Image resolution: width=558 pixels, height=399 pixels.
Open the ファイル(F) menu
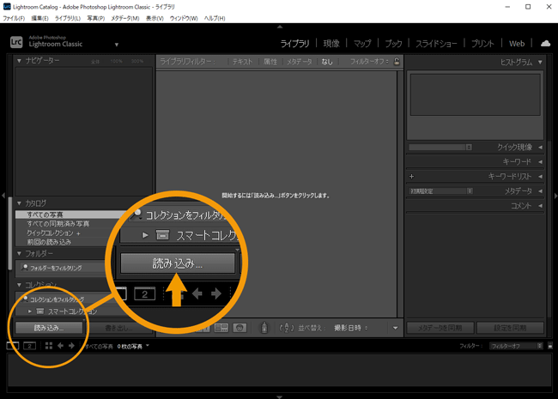tap(14, 18)
